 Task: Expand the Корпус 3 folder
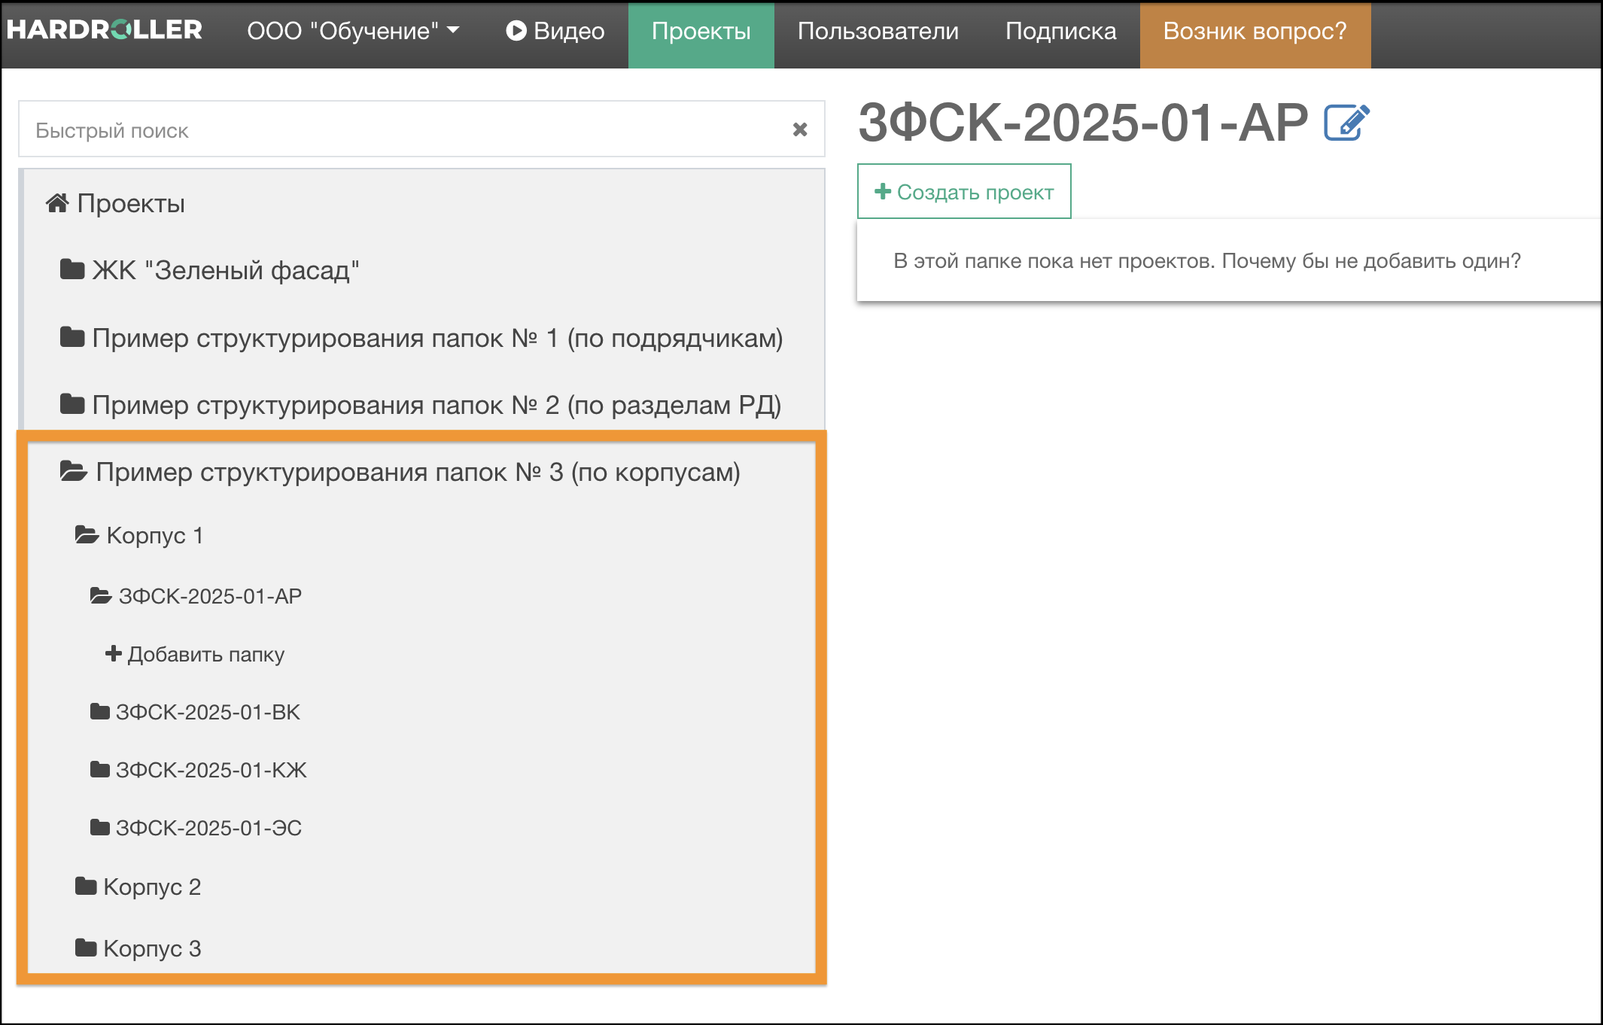click(x=151, y=948)
